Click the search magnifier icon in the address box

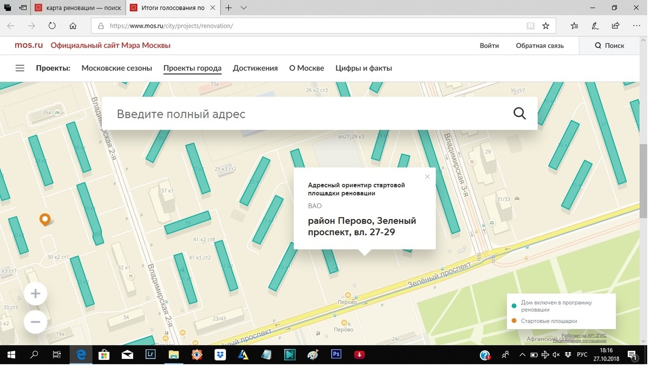pyautogui.click(x=519, y=113)
